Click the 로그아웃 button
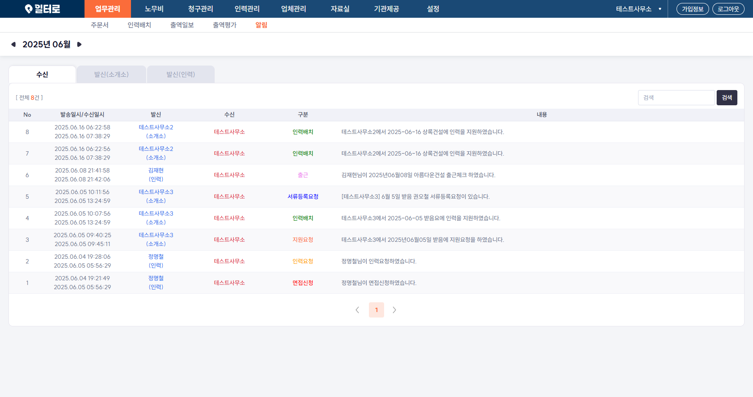Image resolution: width=753 pixels, height=397 pixels. (728, 9)
